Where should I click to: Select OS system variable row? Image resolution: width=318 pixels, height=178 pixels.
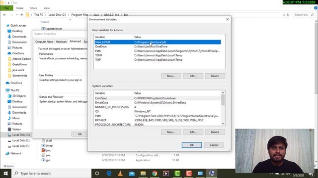pyautogui.click(x=158, y=111)
